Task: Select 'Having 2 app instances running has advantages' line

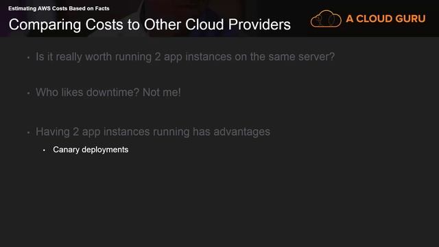Action: [x=152, y=132]
